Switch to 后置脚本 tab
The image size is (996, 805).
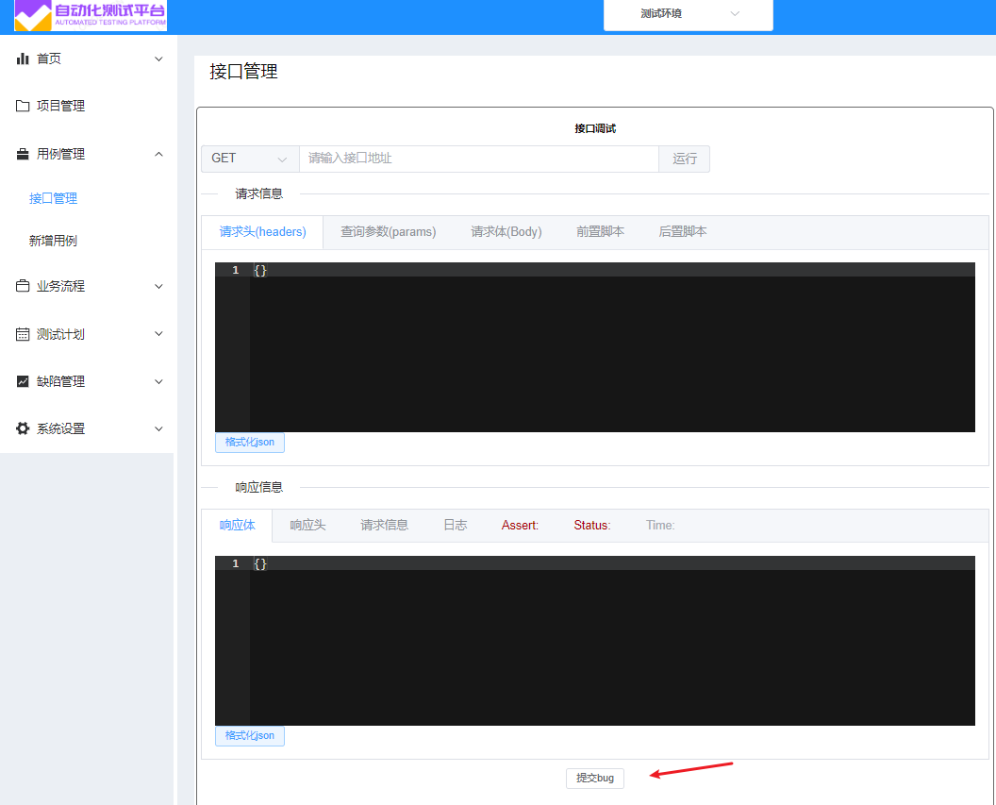(x=683, y=232)
